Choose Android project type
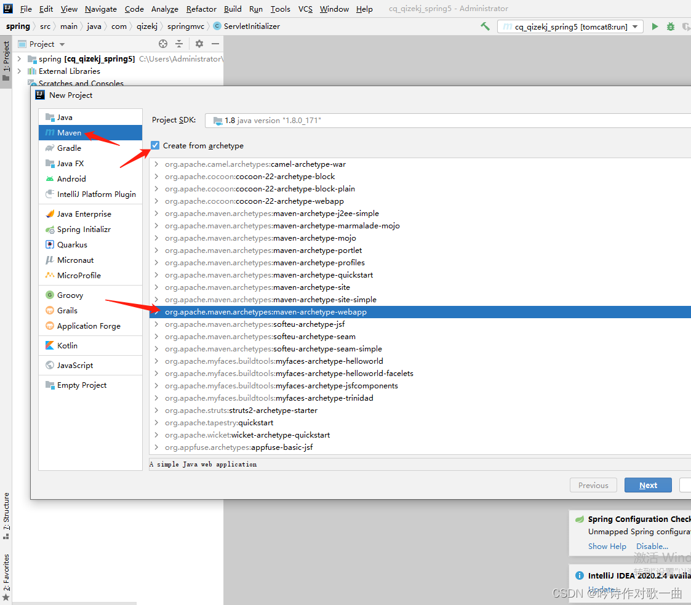This screenshot has width=691, height=605. coord(90,179)
